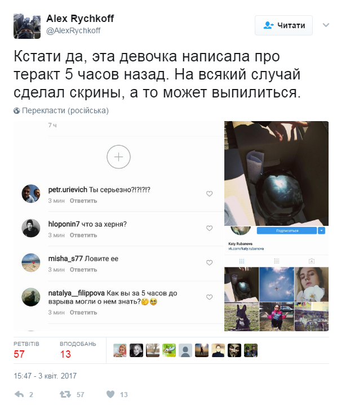Click the Einstein avatar among likers
Image resolution: width=350 pixels, height=405 pixels.
136,350
